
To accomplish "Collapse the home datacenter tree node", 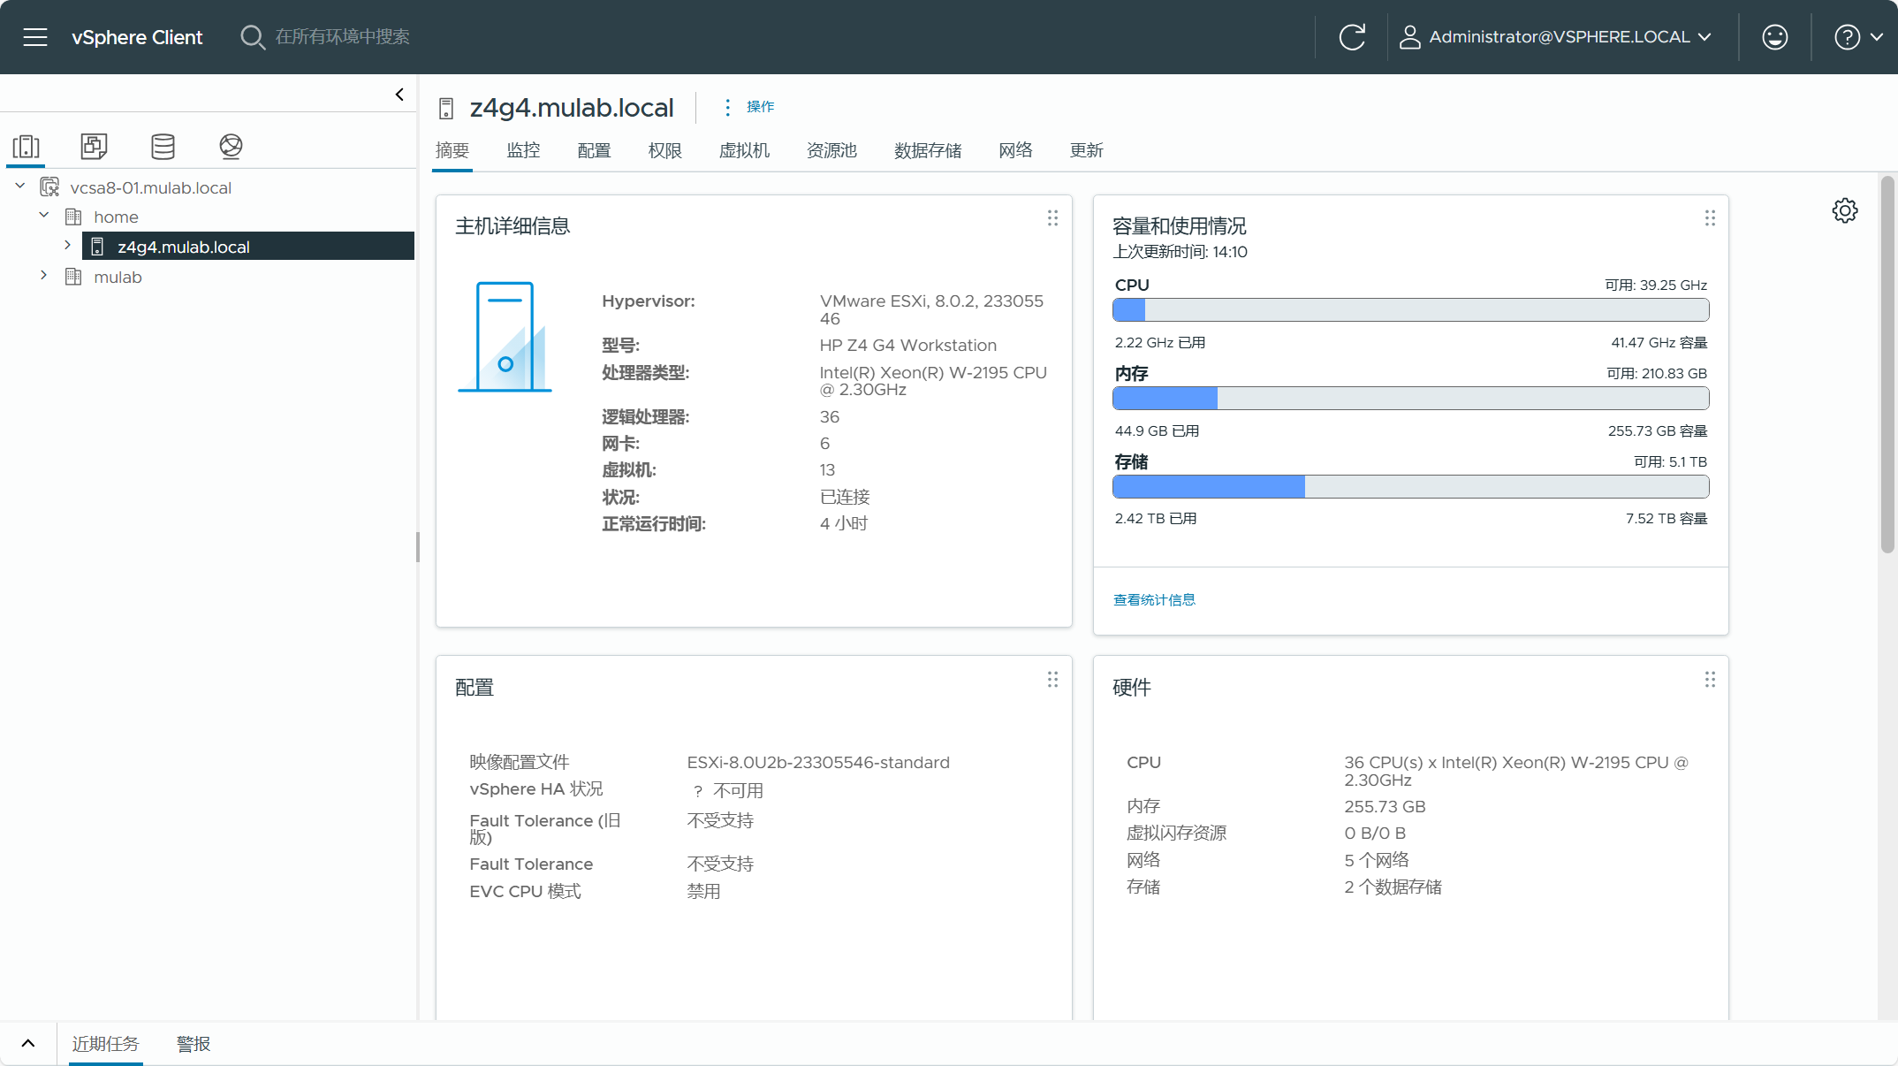I will tap(44, 216).
